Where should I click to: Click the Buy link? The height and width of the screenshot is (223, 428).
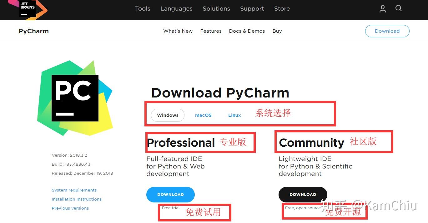(x=277, y=31)
